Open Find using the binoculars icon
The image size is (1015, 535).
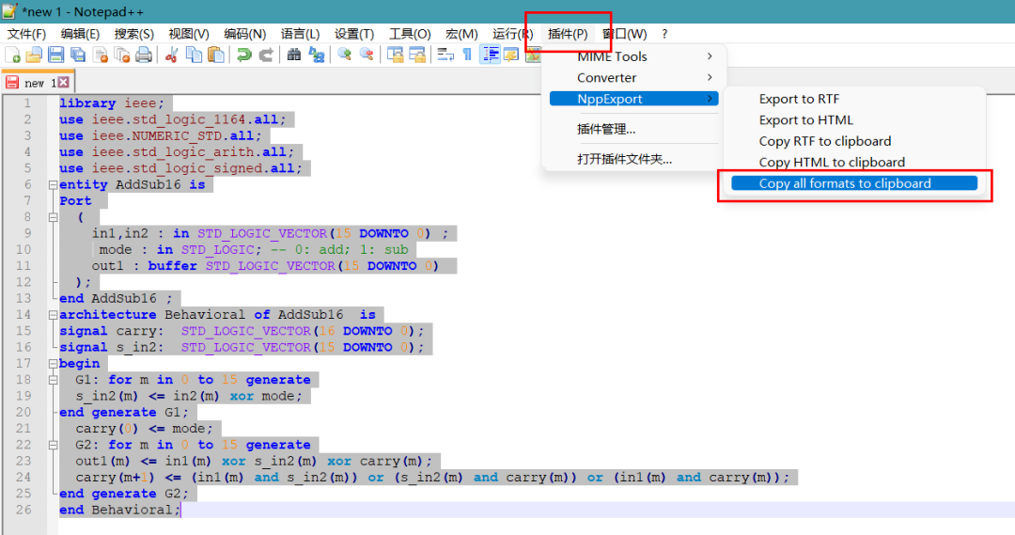[x=294, y=55]
